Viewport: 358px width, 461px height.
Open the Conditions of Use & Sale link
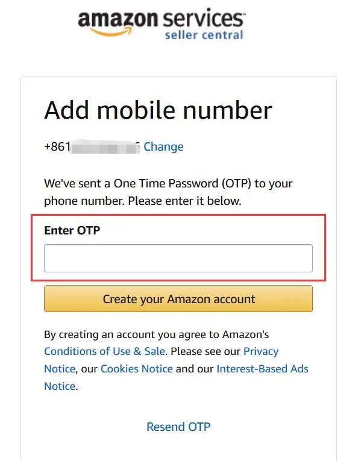click(104, 351)
